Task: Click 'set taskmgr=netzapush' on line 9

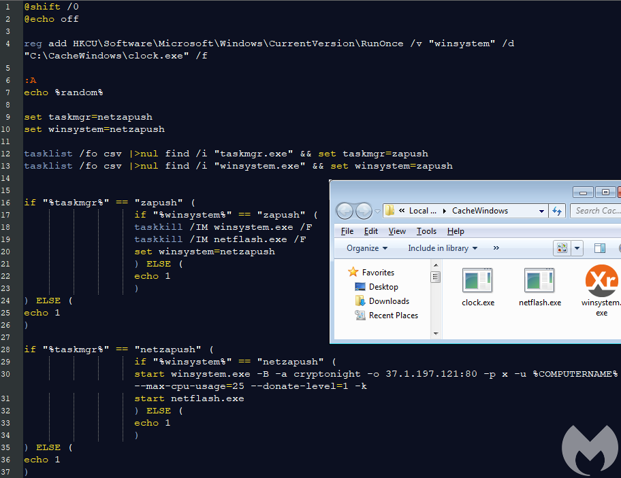Action: coord(89,117)
